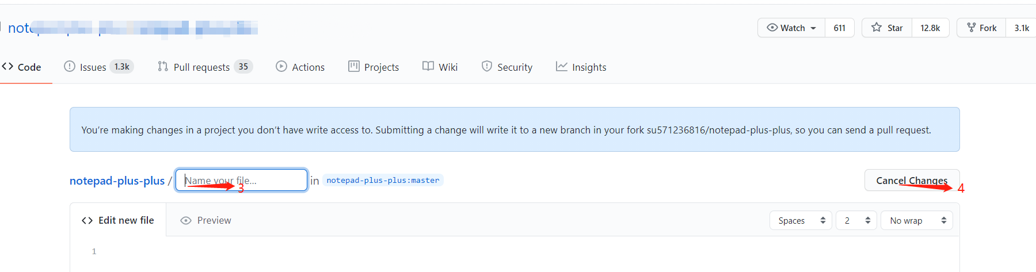Switch to the Preview tab

pyautogui.click(x=205, y=220)
